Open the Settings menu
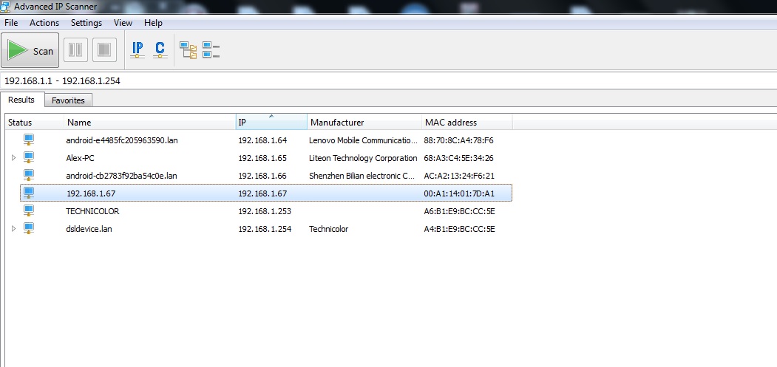 click(86, 23)
